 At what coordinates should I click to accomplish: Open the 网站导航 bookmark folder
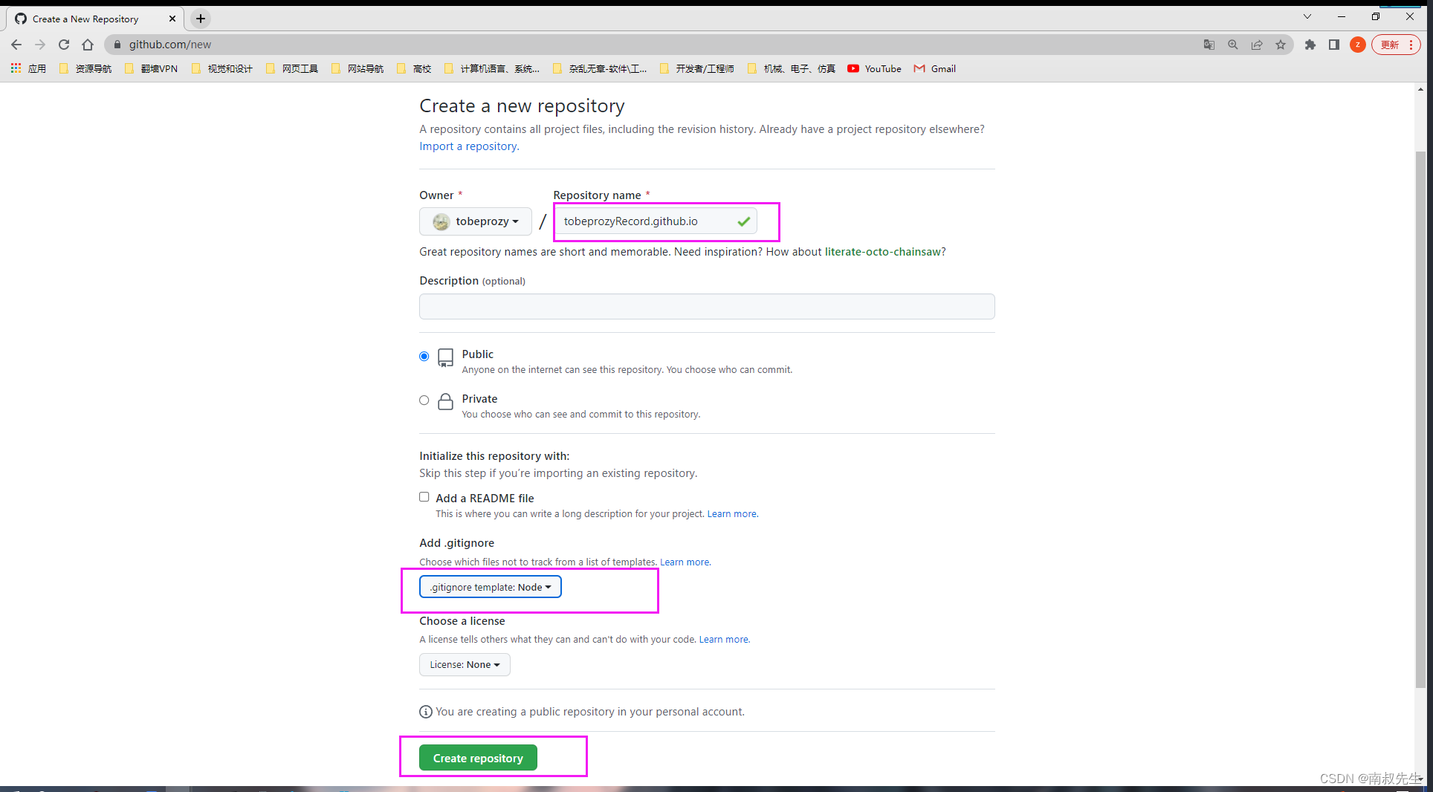point(358,68)
